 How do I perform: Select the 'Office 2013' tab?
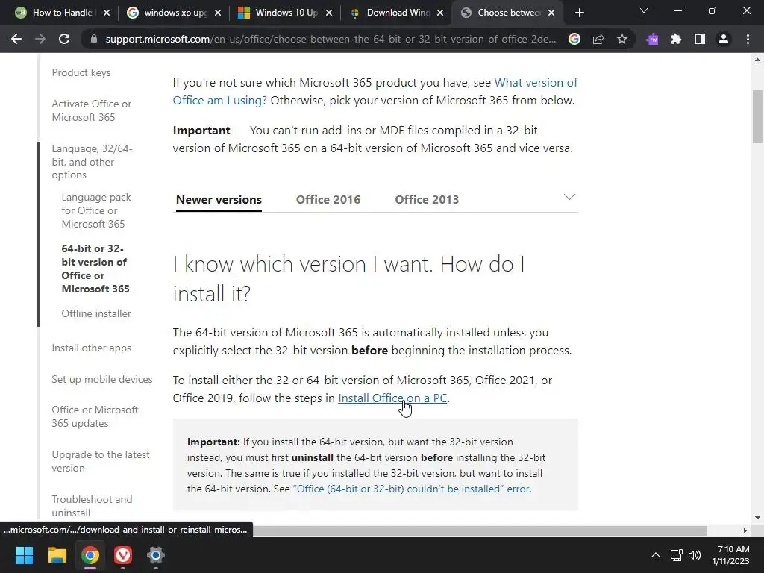[427, 200]
